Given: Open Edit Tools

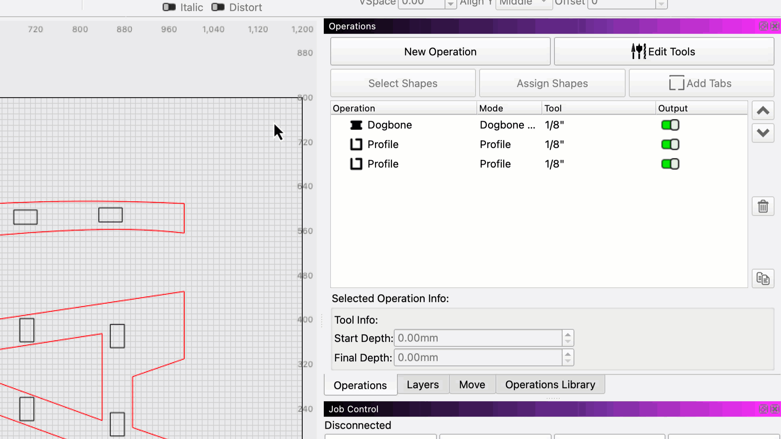Looking at the screenshot, I should [x=664, y=52].
